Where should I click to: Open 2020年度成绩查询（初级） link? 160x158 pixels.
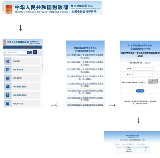85,85
